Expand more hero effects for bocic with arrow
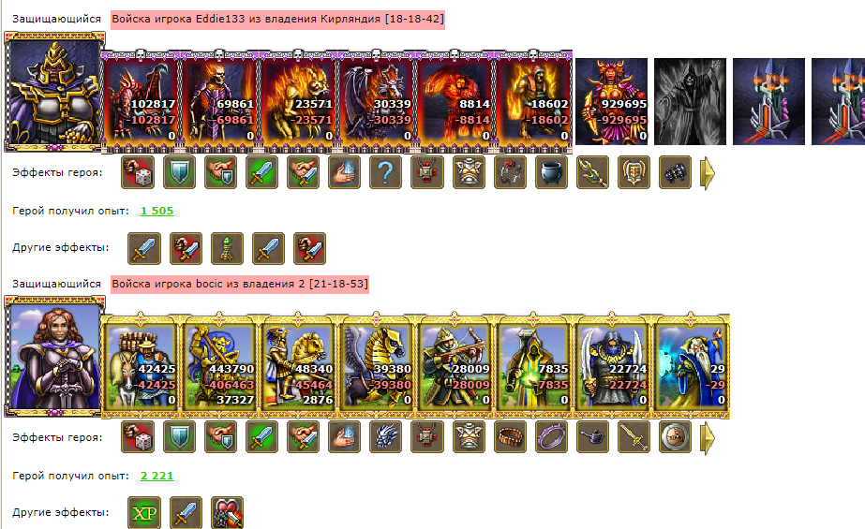This screenshot has height=529, width=865. tap(708, 438)
